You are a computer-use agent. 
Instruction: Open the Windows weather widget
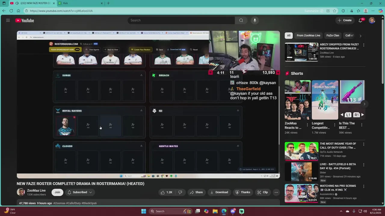point(10,211)
